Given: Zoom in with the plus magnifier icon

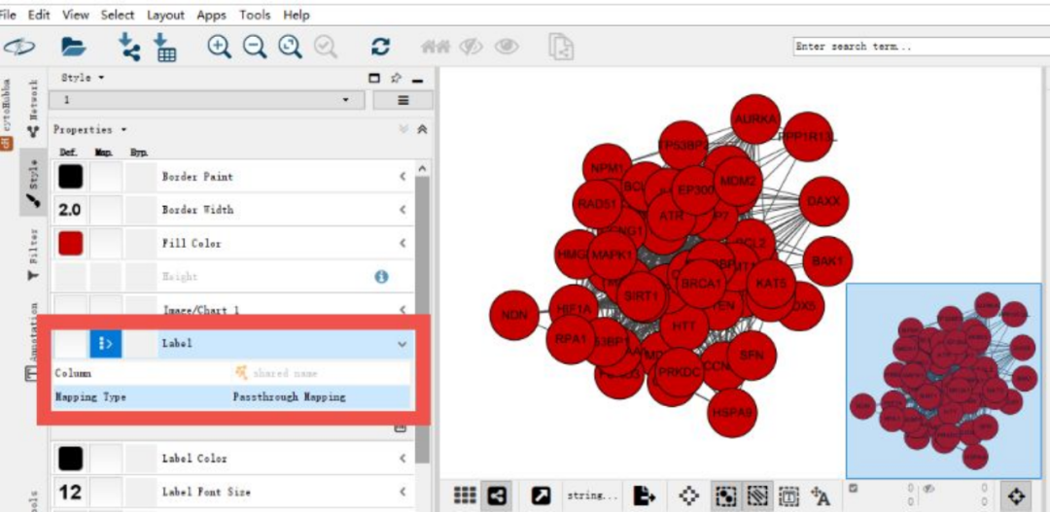Looking at the screenshot, I should pos(219,47).
